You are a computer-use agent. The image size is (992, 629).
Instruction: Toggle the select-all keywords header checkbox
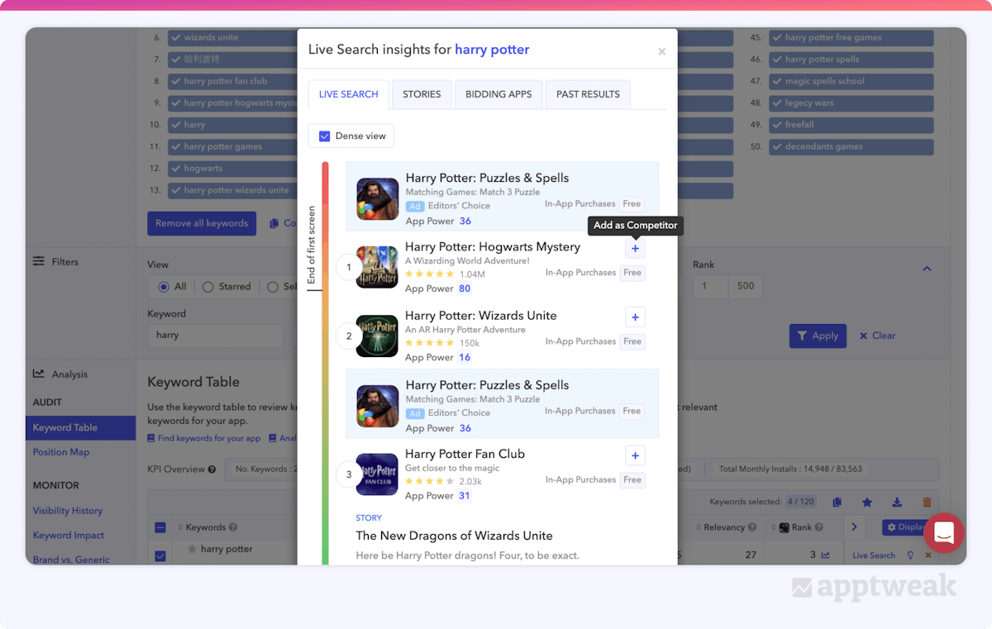pos(160,527)
